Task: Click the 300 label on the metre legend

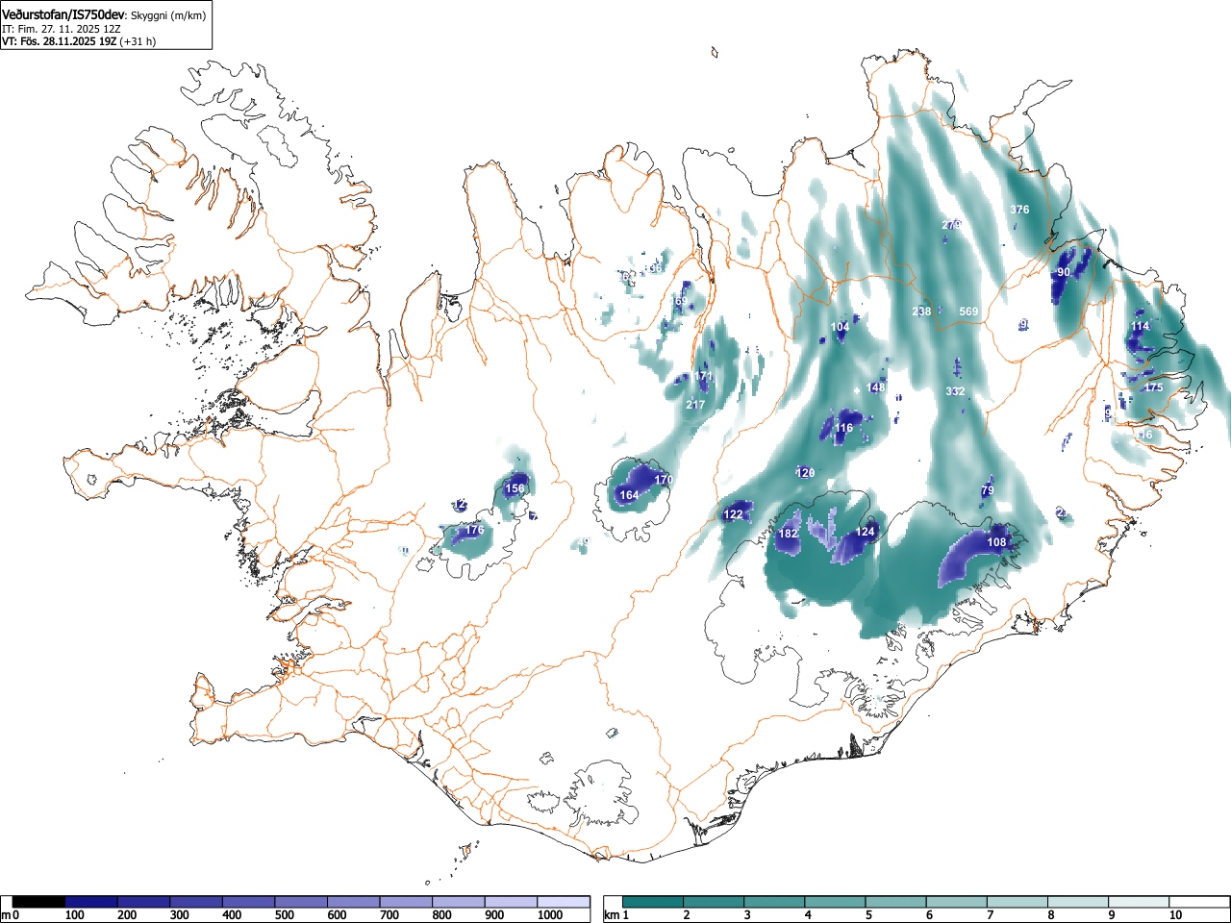Action: [179, 915]
